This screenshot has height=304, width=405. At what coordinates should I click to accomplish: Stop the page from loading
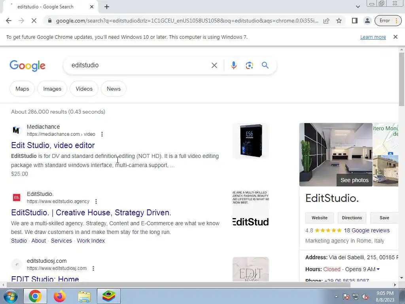tap(34, 21)
